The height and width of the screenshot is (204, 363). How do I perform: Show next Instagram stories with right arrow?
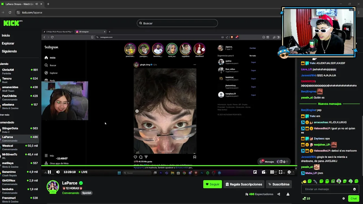(203, 49)
